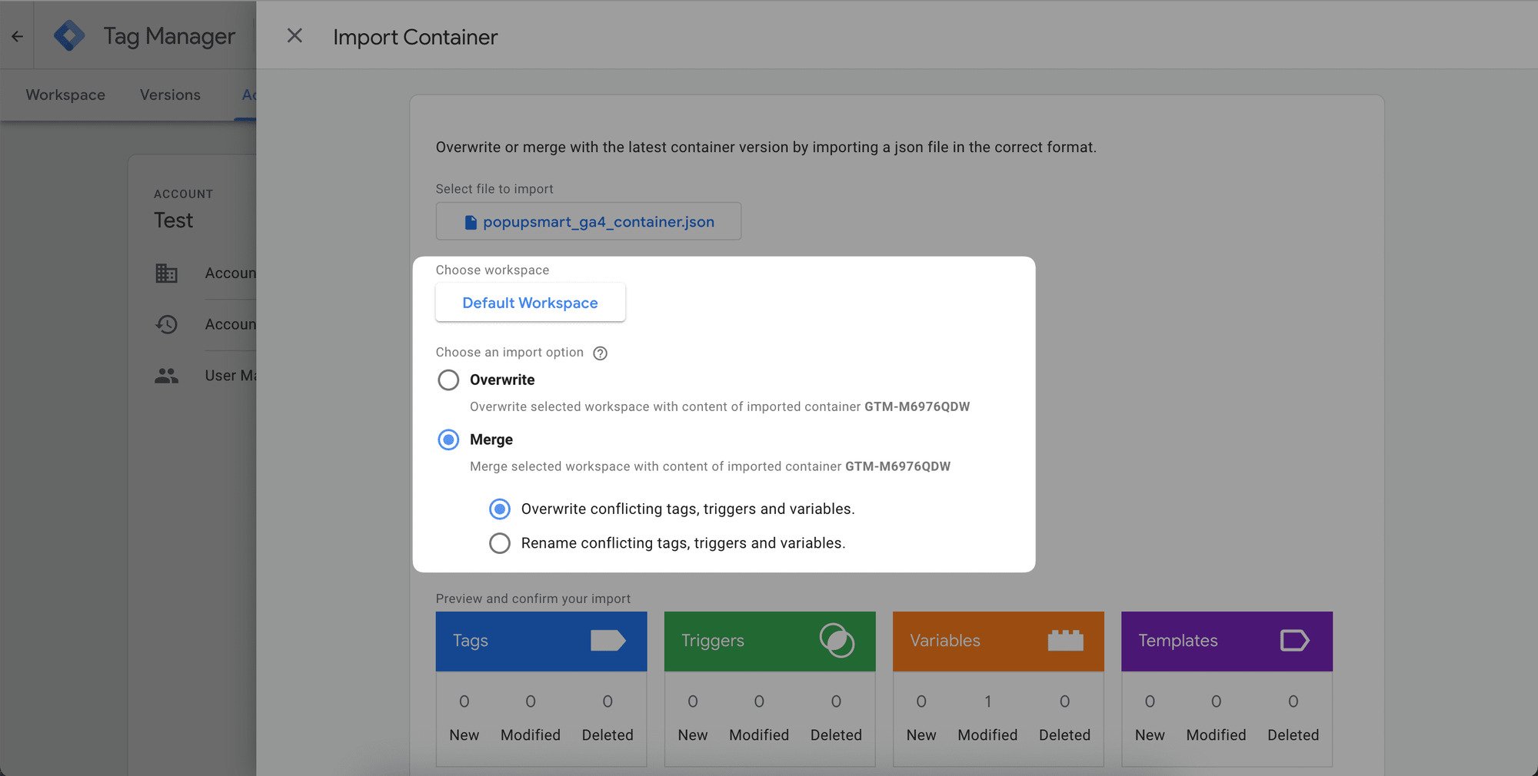
Task: Click the Import Container heading
Action: coord(415,37)
